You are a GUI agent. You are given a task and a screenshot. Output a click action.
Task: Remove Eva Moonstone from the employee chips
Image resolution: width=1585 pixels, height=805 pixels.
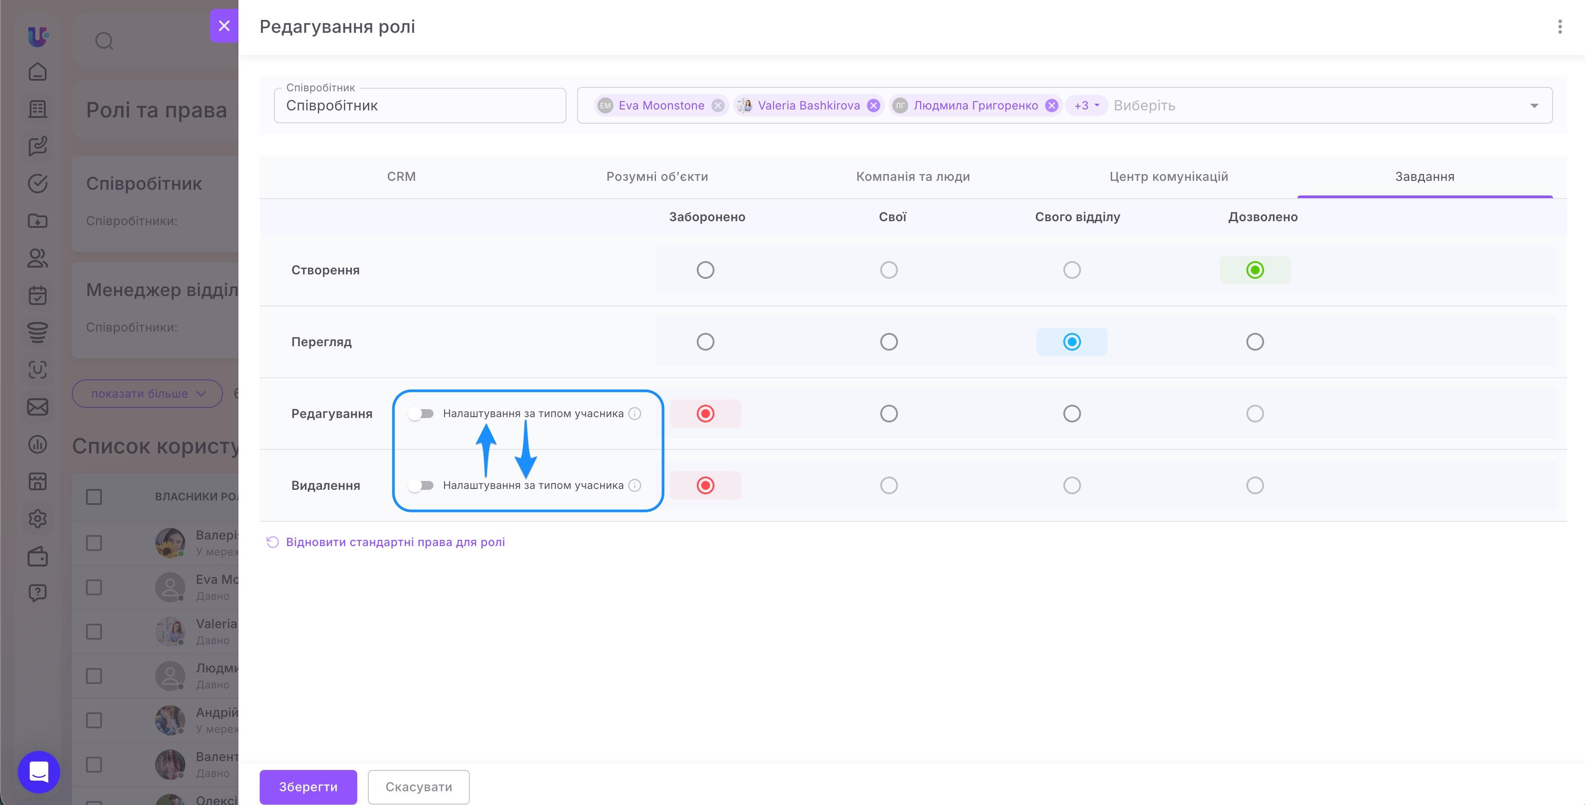[x=718, y=105]
